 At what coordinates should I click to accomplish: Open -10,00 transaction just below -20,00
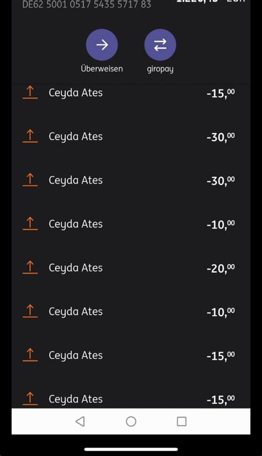[x=131, y=312]
